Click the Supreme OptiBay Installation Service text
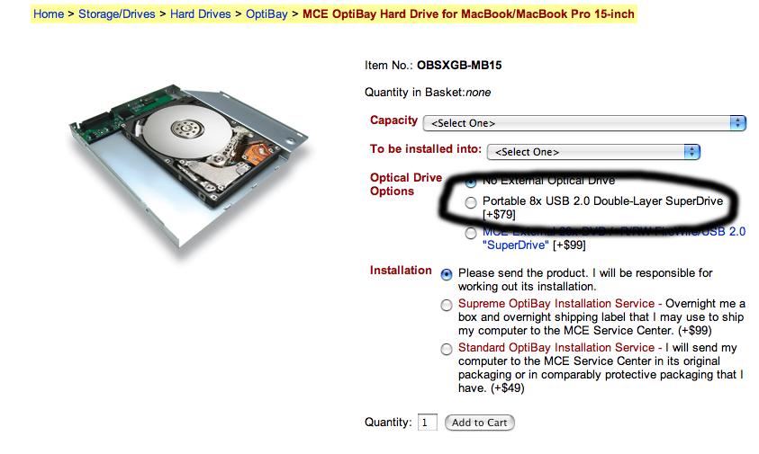 click(x=556, y=304)
